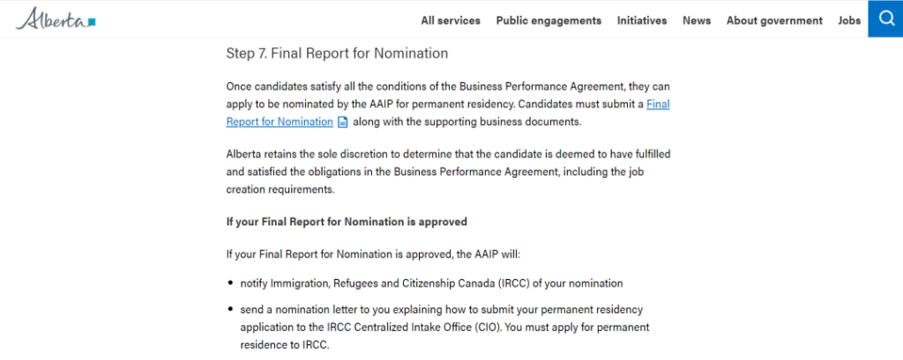903x360 pixels.
Task: Click bold subheading about approved Final Report
Action: pyautogui.click(x=347, y=222)
